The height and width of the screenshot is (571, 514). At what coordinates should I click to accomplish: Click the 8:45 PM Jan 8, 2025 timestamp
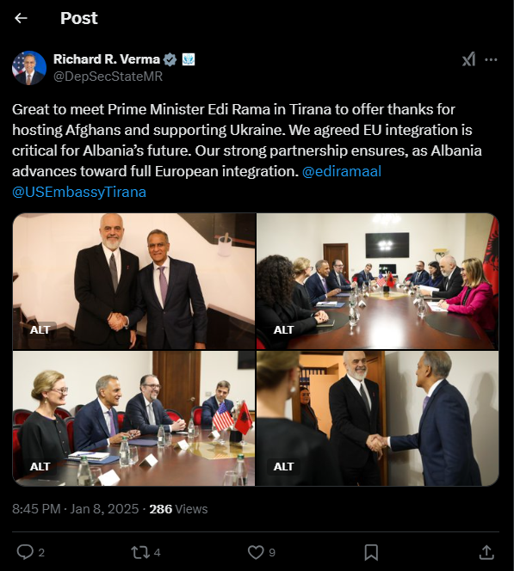(x=76, y=509)
